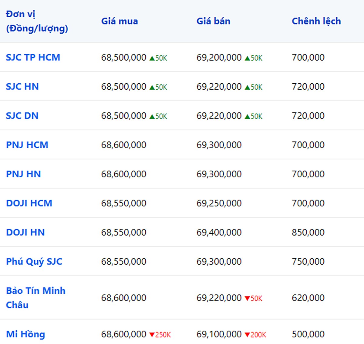Open the Mi Hồng link
The image size is (364, 344).
(25, 334)
